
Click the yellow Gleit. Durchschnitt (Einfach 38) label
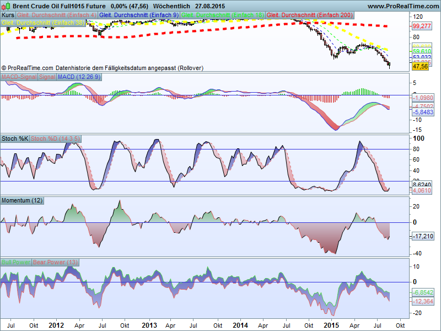coord(43,23)
